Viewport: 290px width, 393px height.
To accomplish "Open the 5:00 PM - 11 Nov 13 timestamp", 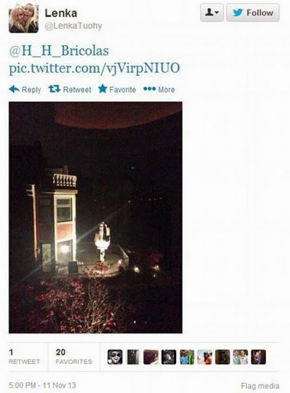I will pos(42,385).
